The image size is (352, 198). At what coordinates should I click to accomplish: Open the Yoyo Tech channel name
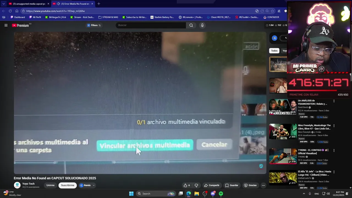tap(28, 184)
